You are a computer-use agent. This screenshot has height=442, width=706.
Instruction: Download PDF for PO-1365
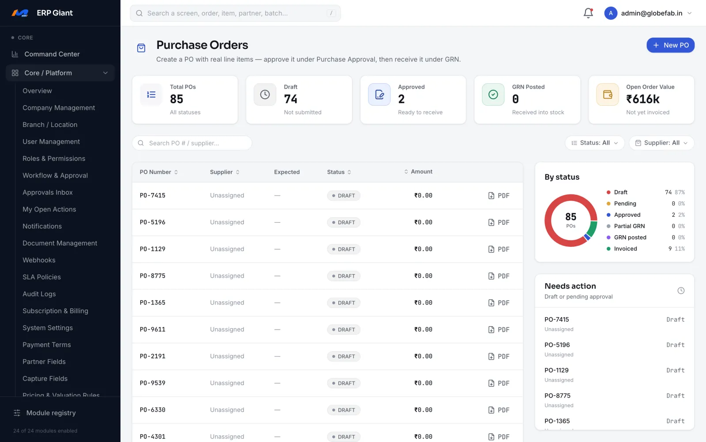click(499, 303)
